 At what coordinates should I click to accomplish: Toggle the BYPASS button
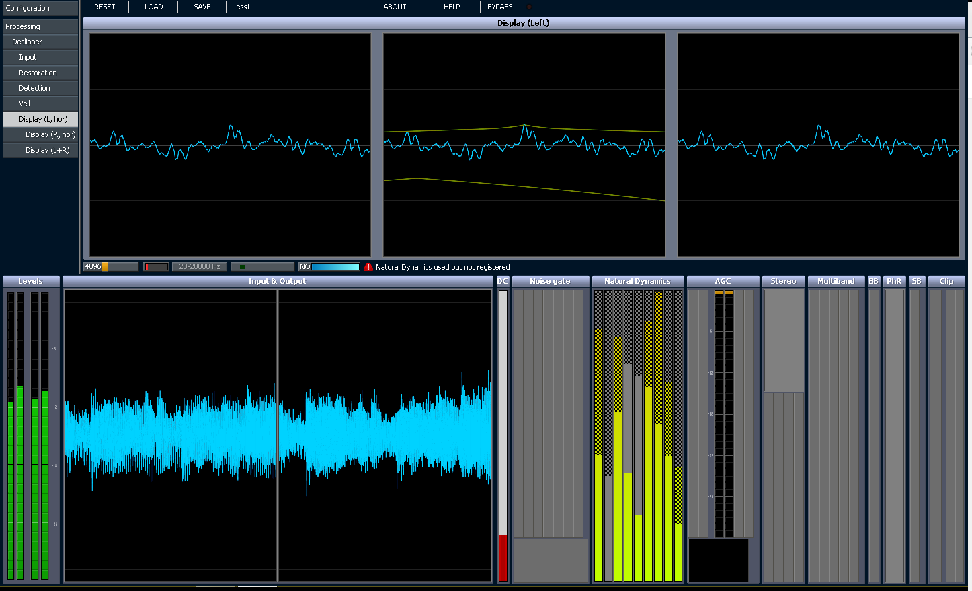[x=499, y=7]
